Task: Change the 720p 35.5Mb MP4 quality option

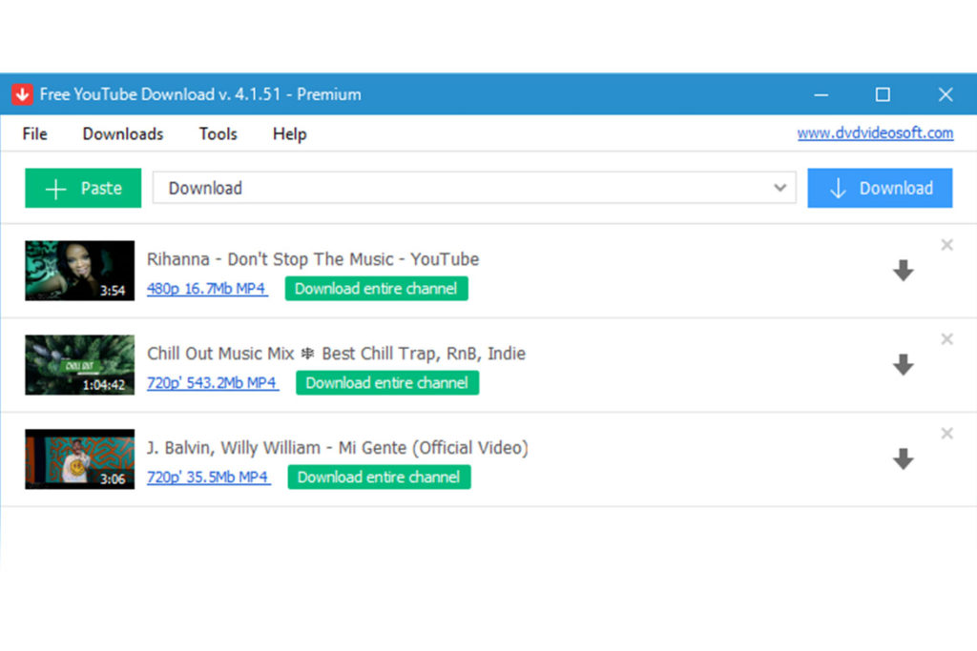Action: pos(209,478)
